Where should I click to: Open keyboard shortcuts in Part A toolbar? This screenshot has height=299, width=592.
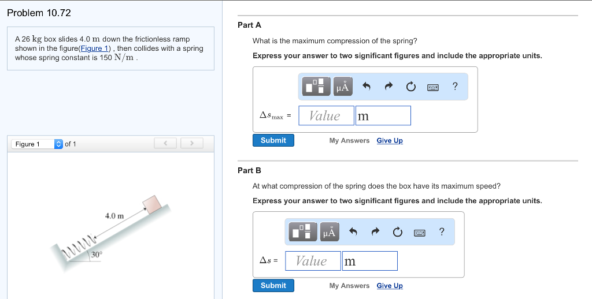point(433,87)
